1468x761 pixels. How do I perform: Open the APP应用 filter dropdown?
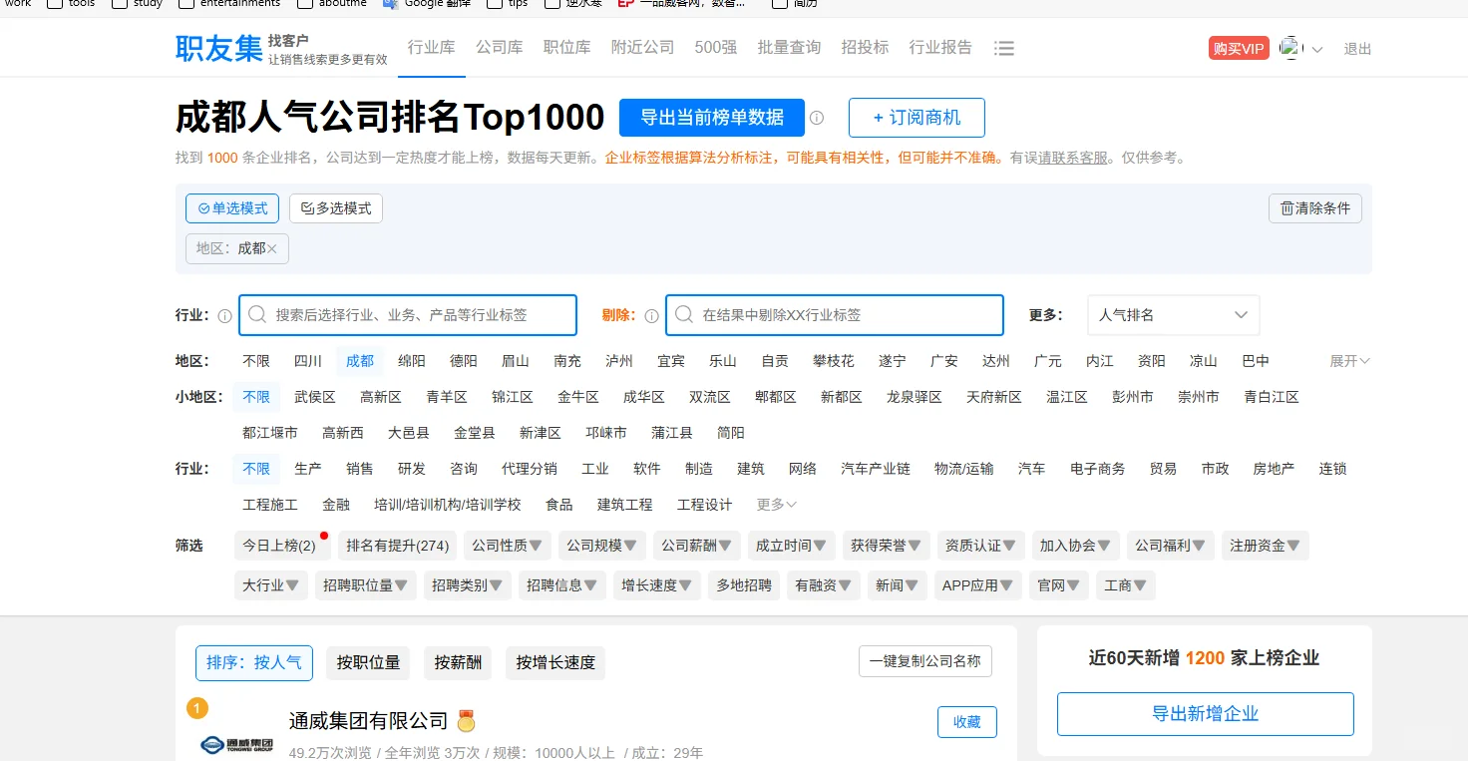[x=978, y=585]
